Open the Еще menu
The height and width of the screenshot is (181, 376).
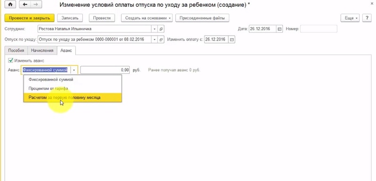coord(350,18)
